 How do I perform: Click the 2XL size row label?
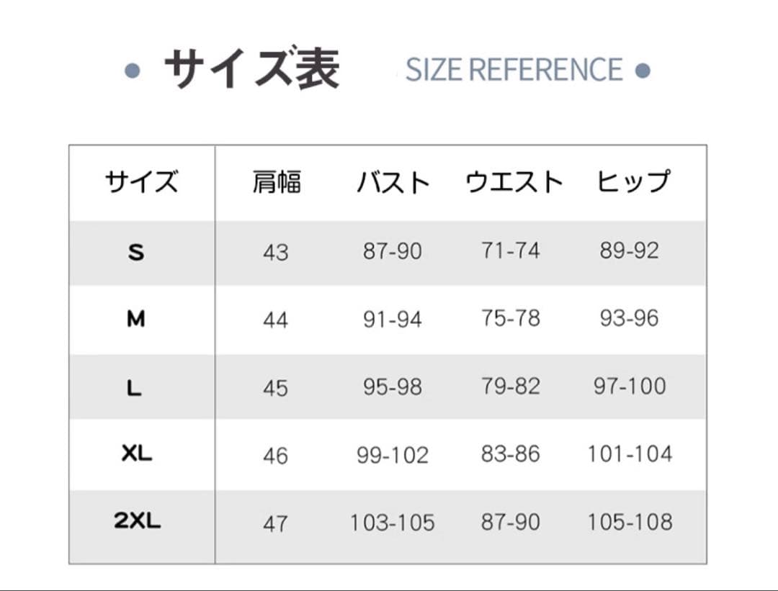point(137,522)
